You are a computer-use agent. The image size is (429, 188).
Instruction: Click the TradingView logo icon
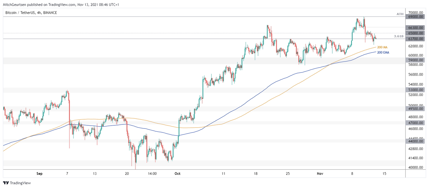coord(5,183)
